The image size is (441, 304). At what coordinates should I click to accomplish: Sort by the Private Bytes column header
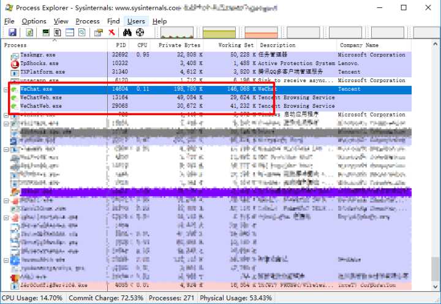177,45
